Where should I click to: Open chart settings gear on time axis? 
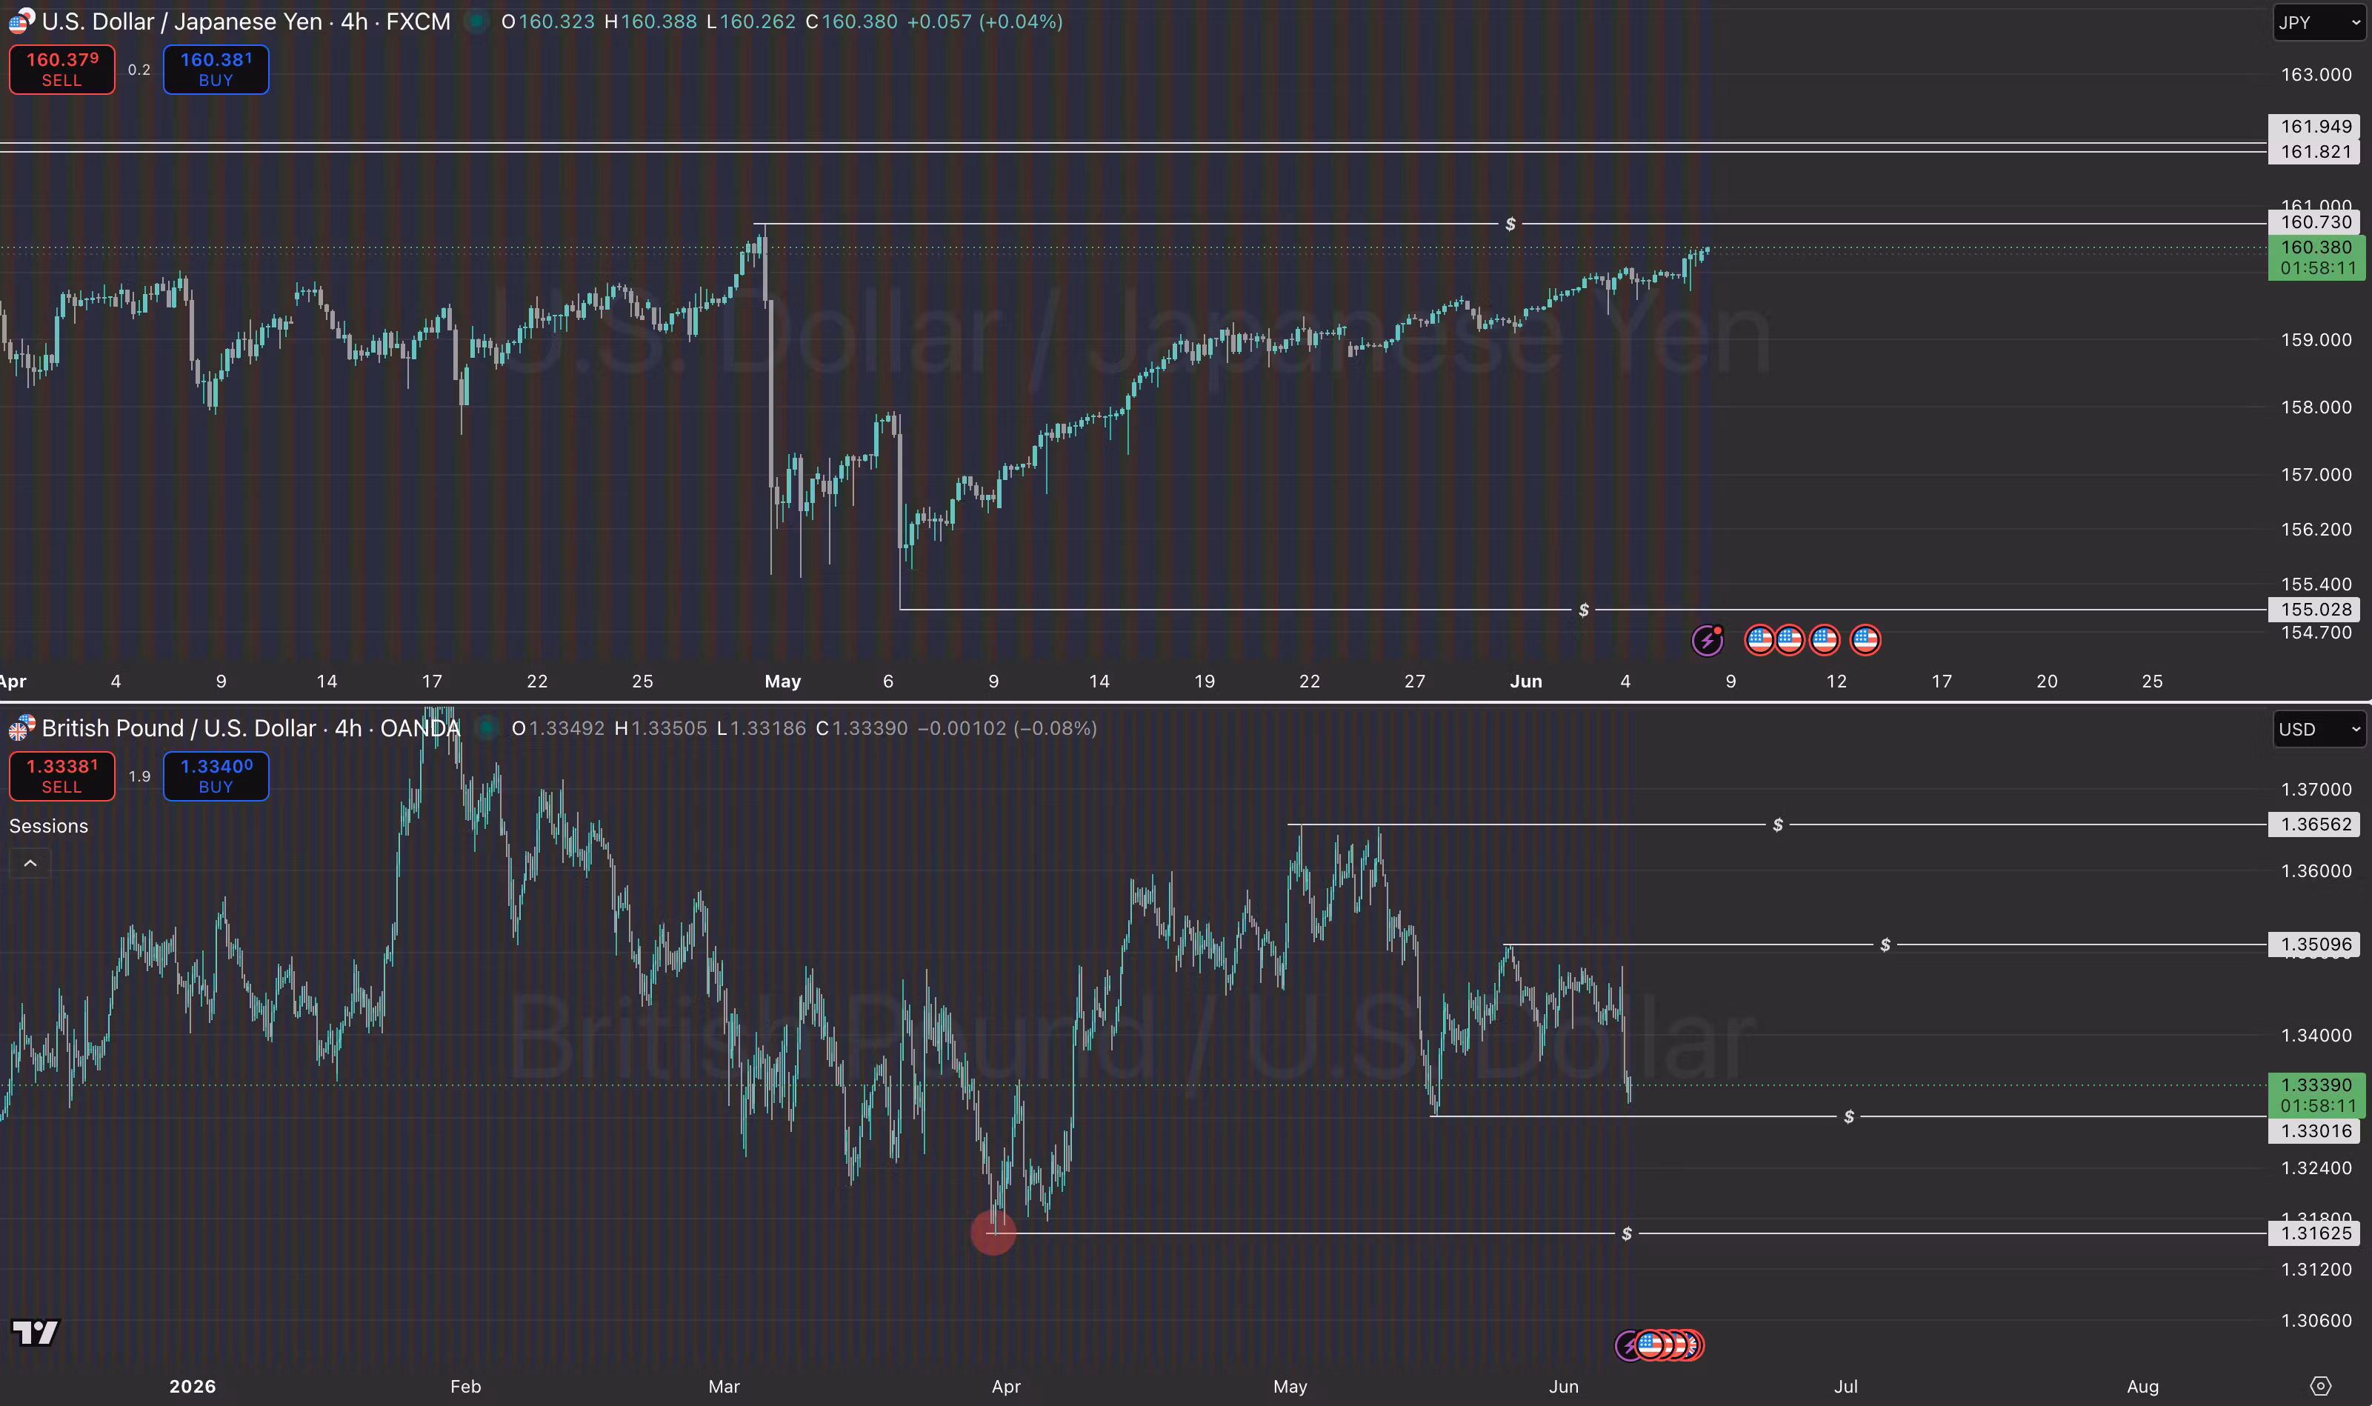2320,1386
